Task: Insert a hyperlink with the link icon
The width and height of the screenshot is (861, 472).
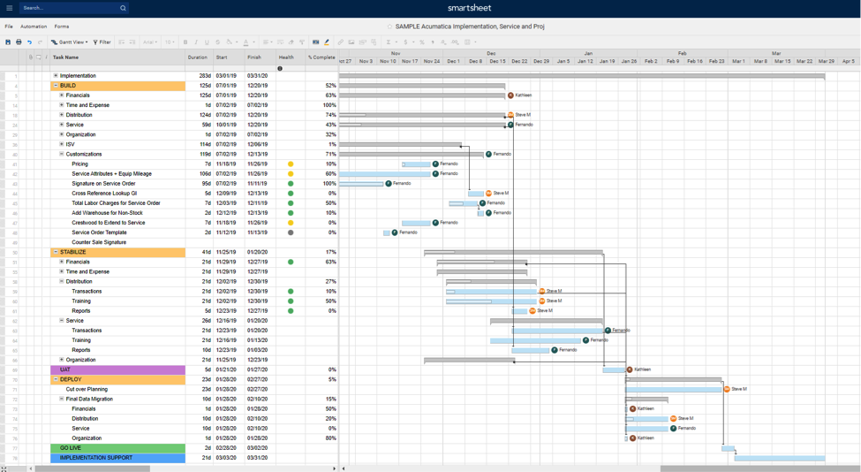Action: (x=341, y=42)
